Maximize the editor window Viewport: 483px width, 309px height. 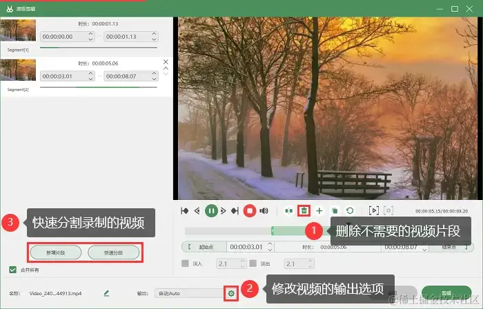pyautogui.click(x=455, y=9)
